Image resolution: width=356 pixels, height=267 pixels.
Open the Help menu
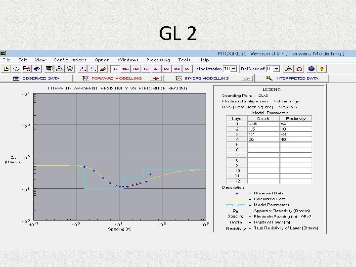[x=203, y=60]
